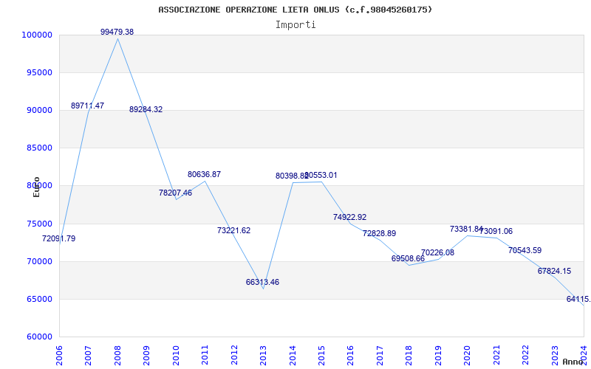Click the data label 99479.38
This screenshot has width=591, height=369.
(x=117, y=32)
